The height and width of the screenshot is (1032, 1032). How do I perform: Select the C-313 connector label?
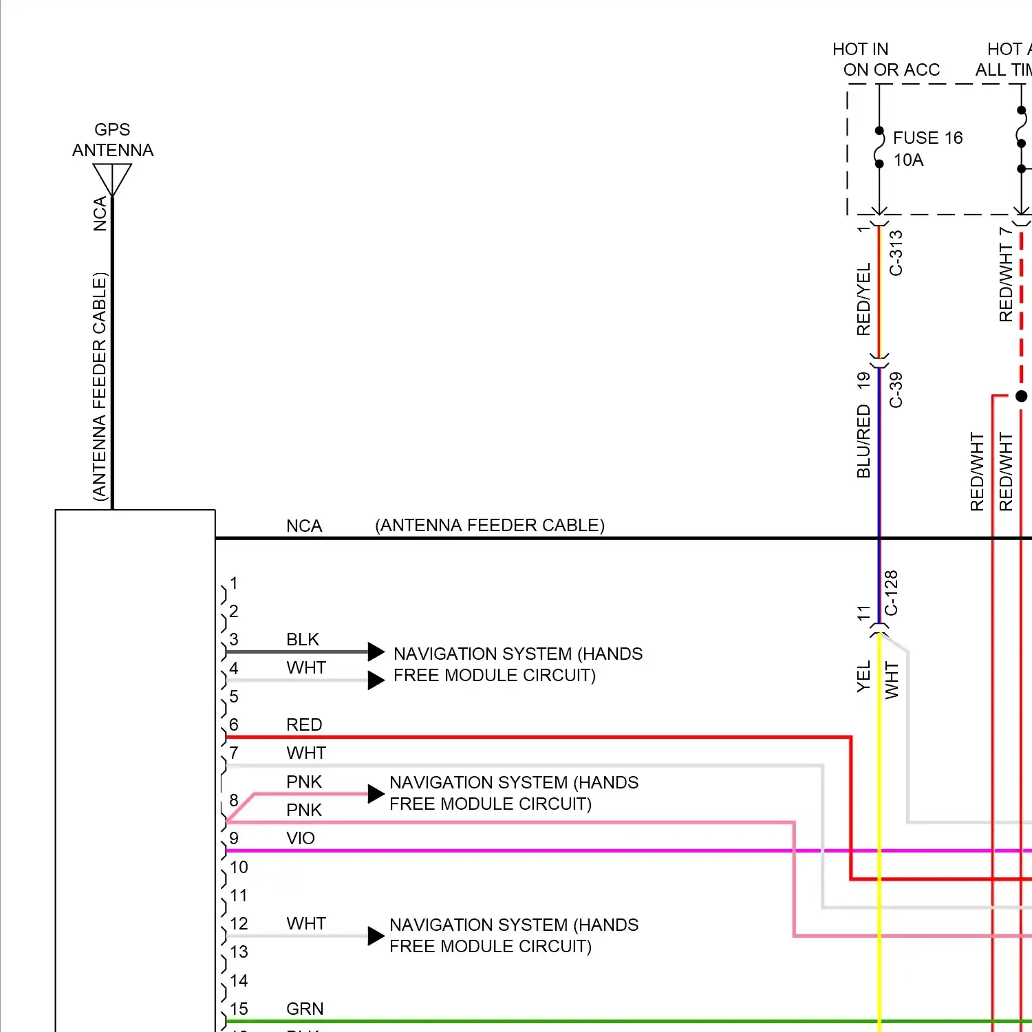[896, 253]
